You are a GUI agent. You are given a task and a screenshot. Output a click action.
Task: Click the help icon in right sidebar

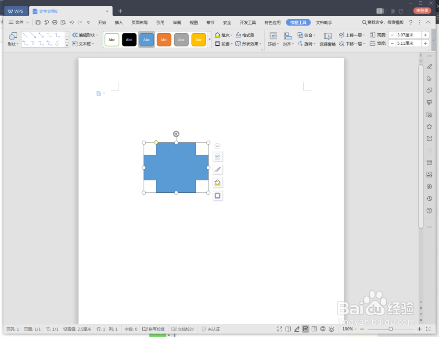(429, 211)
